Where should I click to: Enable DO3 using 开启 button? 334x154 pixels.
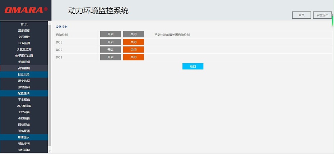point(110,42)
